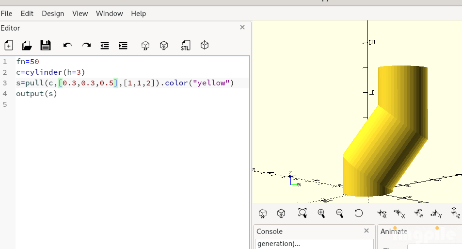Image resolution: width=462 pixels, height=249 pixels.
Task: Preview the model from the editor toolbar
Action: pos(145,46)
